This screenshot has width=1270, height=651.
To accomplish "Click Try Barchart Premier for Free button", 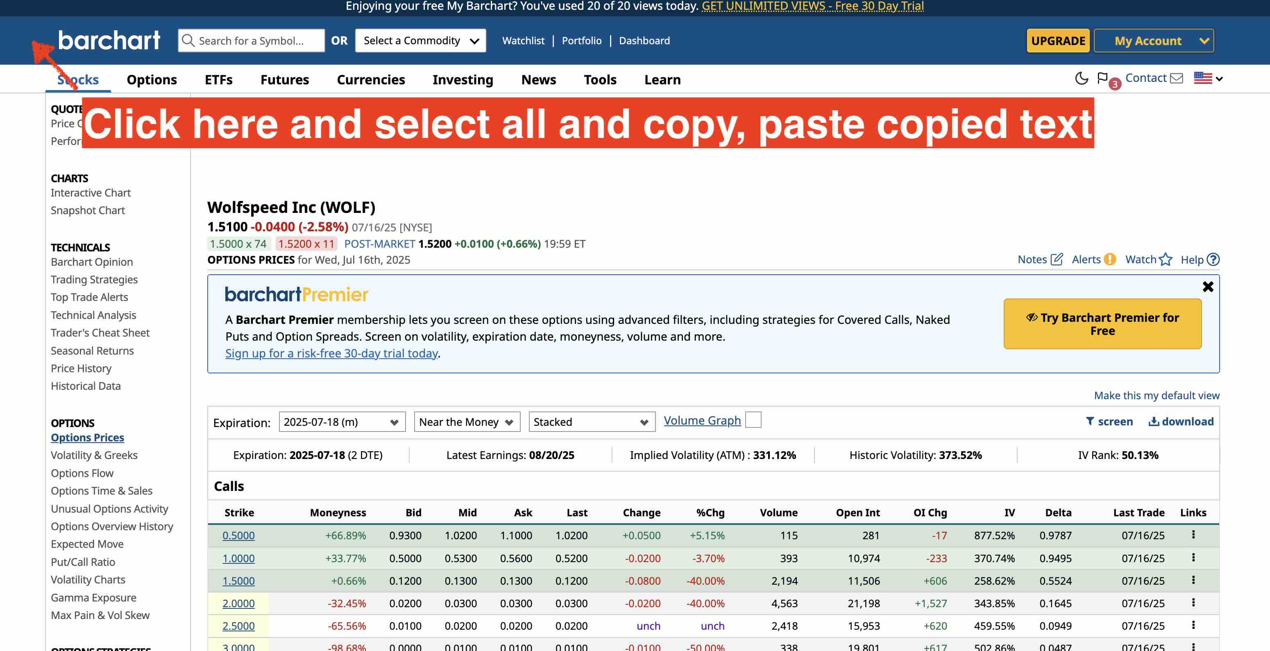I will (x=1102, y=324).
